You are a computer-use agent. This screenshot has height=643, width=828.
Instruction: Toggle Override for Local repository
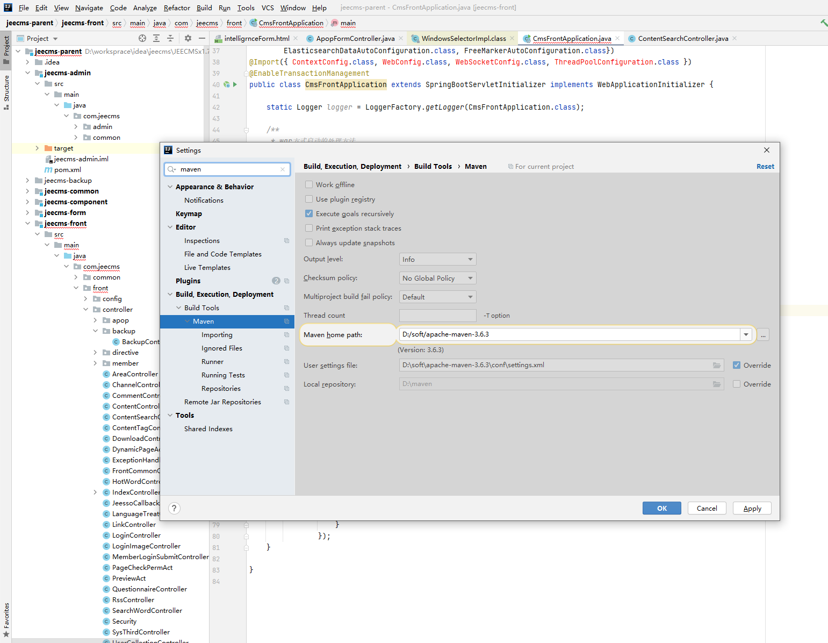(737, 384)
